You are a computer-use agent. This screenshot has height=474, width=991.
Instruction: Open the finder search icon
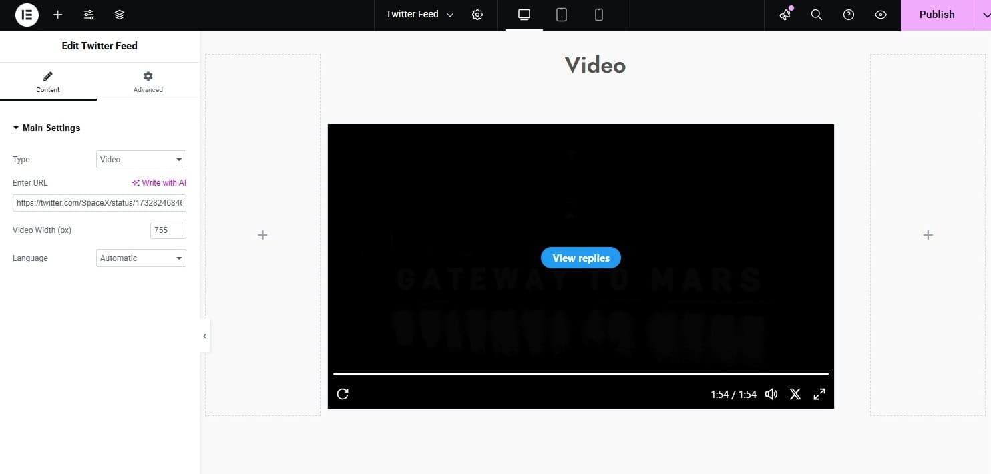click(x=817, y=15)
